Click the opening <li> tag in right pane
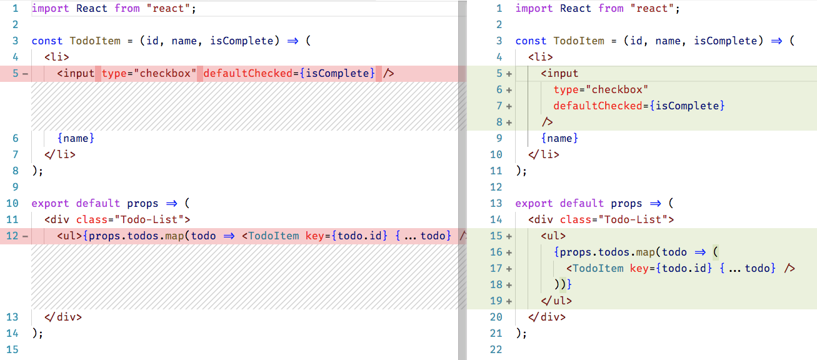Viewport: 817px width, 360px height. [541, 57]
